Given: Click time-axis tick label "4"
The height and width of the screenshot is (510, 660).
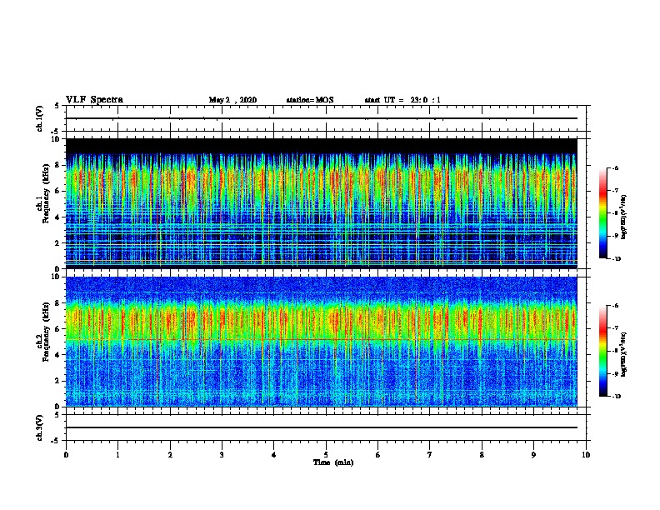Looking at the screenshot, I should (x=274, y=454).
